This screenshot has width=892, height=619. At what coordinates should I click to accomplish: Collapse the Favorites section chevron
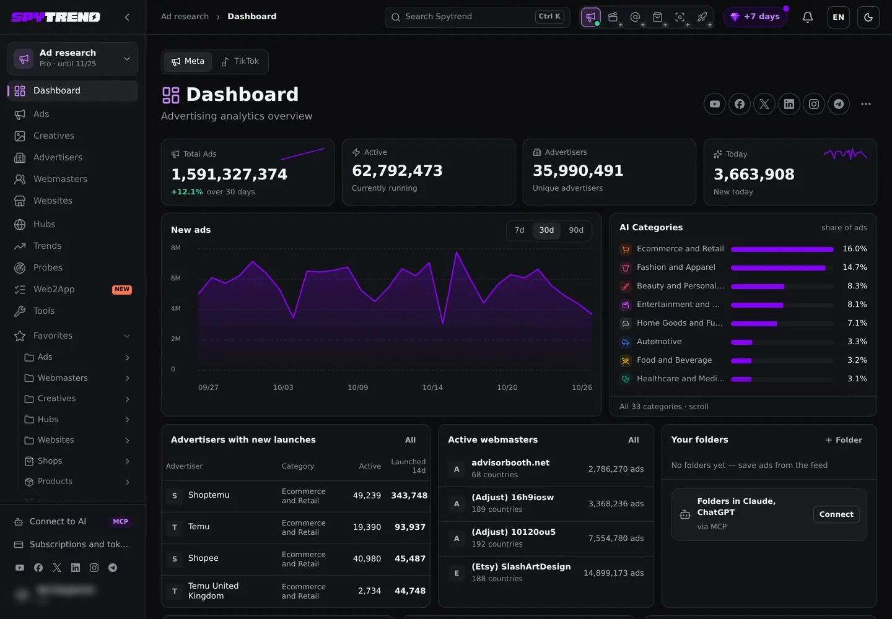(x=127, y=336)
